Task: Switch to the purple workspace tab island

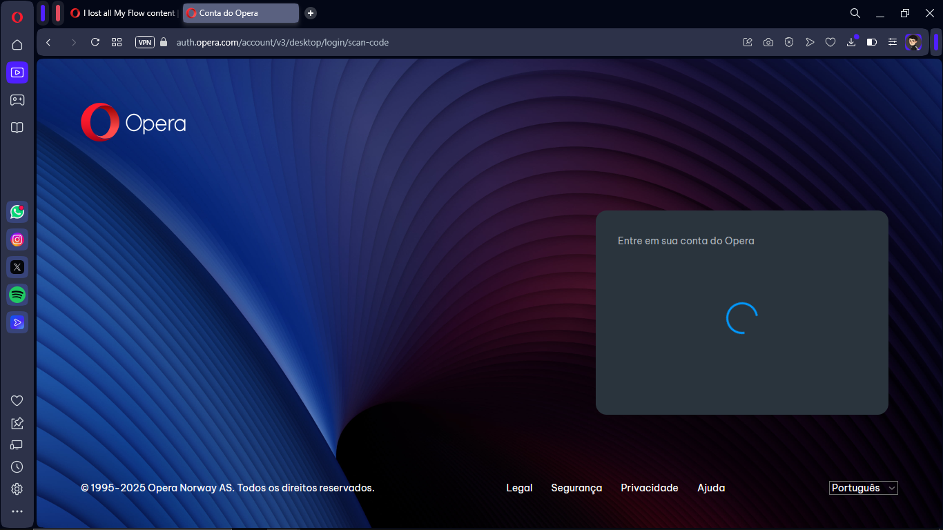Action: coord(43,13)
